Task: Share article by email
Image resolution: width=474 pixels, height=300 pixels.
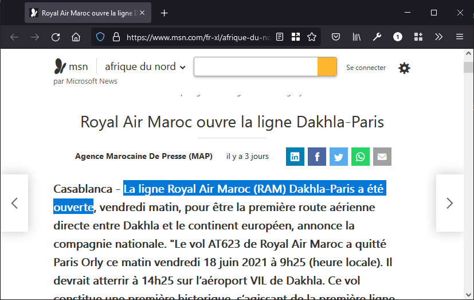Action: (x=382, y=157)
